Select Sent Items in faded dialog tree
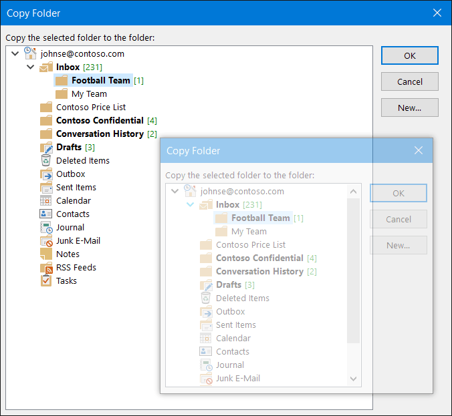The height and width of the screenshot is (416, 452). click(x=236, y=325)
